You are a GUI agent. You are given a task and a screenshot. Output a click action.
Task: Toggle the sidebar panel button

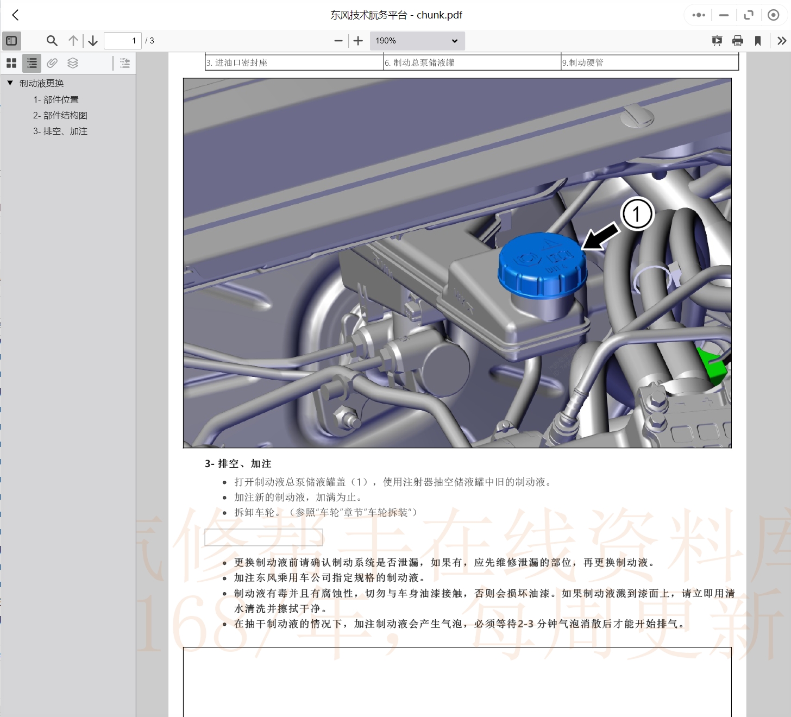tap(11, 41)
